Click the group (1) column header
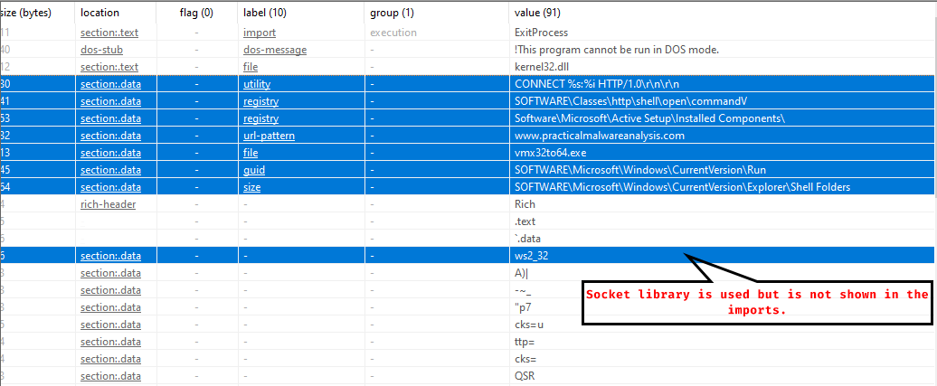The image size is (937, 386). [x=392, y=13]
